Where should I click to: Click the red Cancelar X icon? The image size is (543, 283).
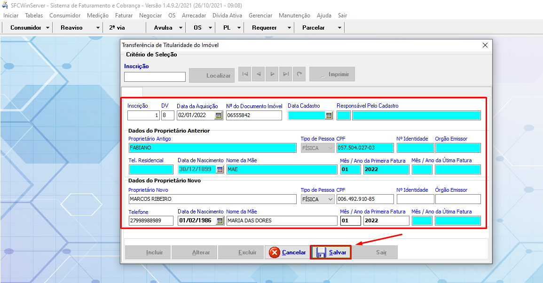275,252
